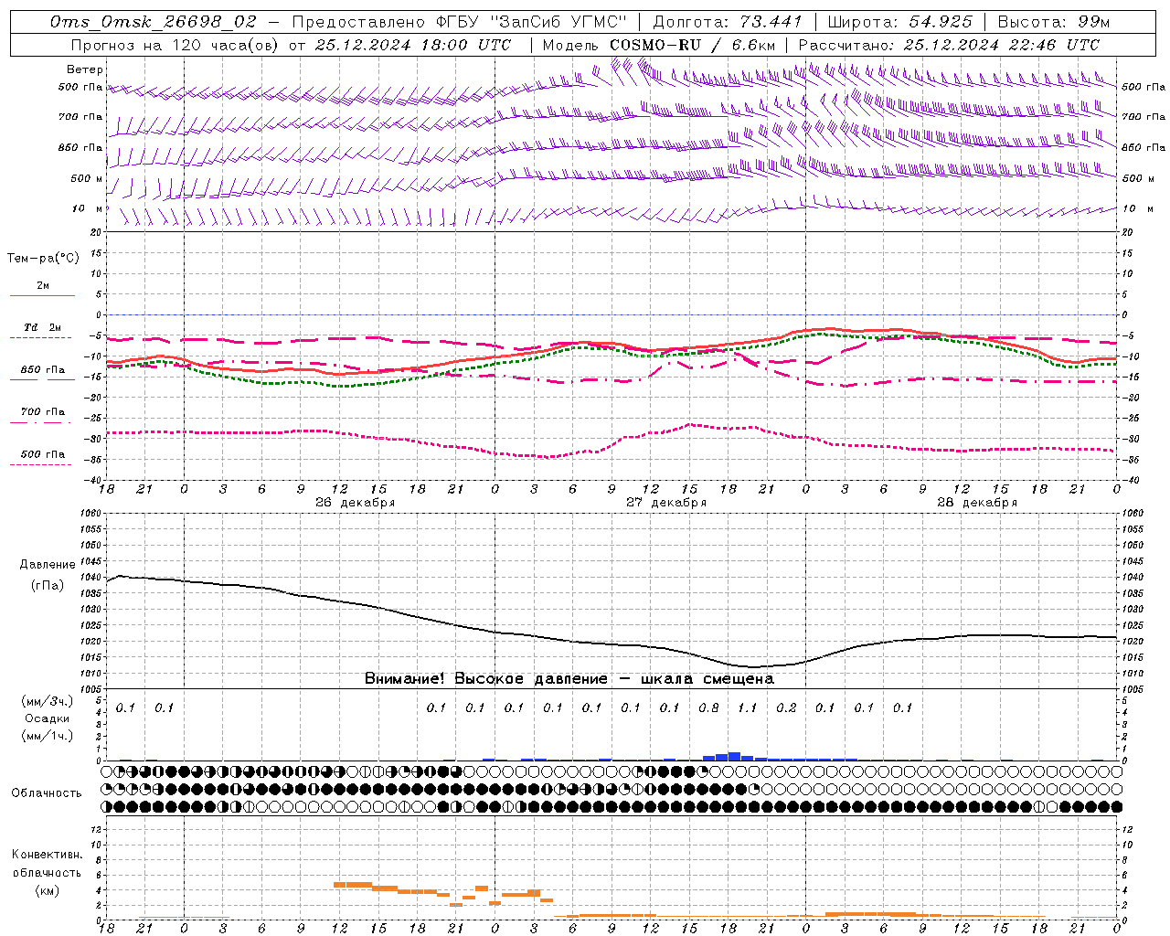Click the (гПа) pressure unit label
1170x936 pixels.
pyautogui.click(x=48, y=585)
